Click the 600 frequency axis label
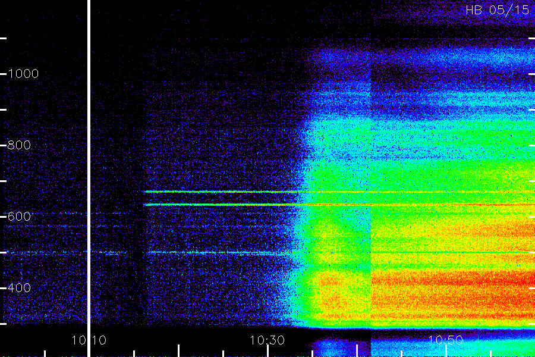The height and width of the screenshot is (357, 535). coord(19,216)
